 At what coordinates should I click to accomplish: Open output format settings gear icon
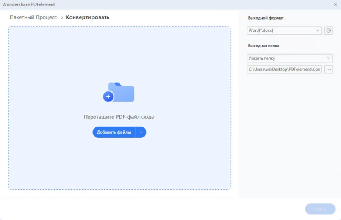328,31
